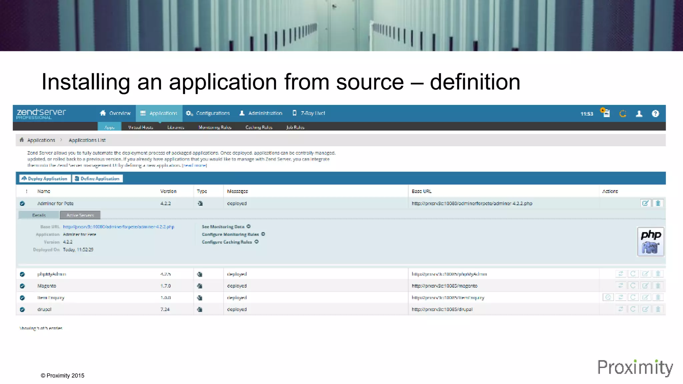
Task: Delete the Adminer for Pete application
Action: (x=658, y=203)
